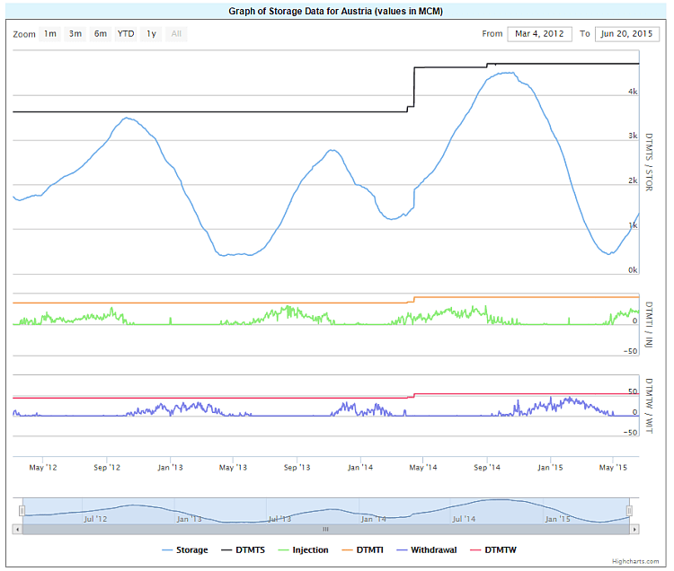
Task: Toggle the DTMTS series in the legend
Action: point(244,550)
